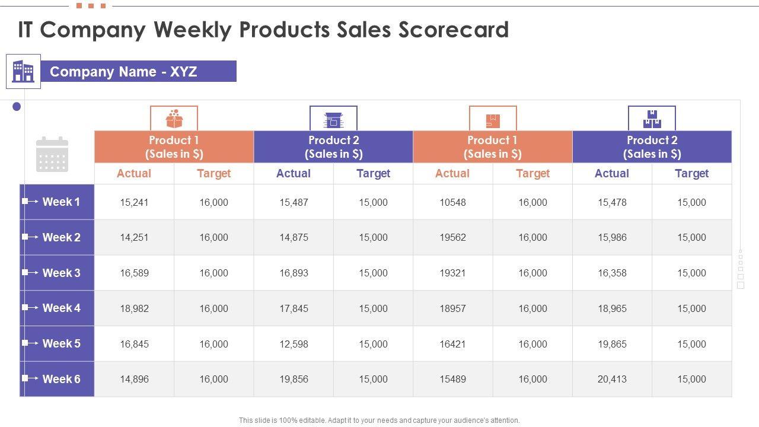Click the gift box icon above first Product 1
Screen dimensions: 759x427
point(174,119)
